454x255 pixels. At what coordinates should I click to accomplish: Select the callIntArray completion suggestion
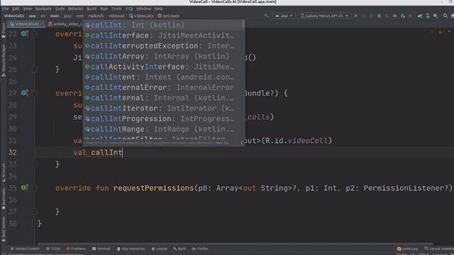tap(162, 56)
